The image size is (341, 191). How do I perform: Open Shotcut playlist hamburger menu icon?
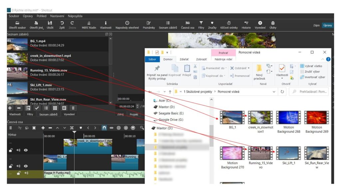click(73, 108)
